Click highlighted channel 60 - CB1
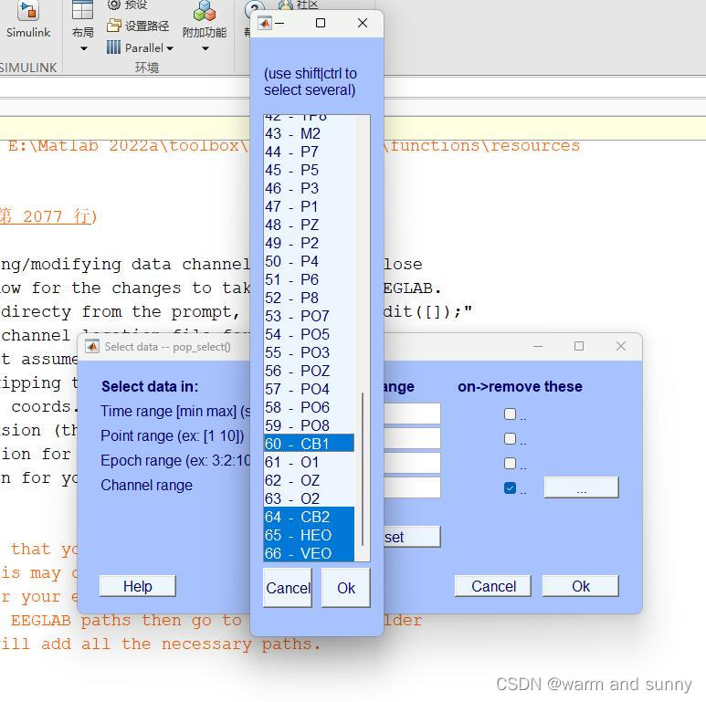The width and height of the screenshot is (706, 702). pyautogui.click(x=309, y=444)
